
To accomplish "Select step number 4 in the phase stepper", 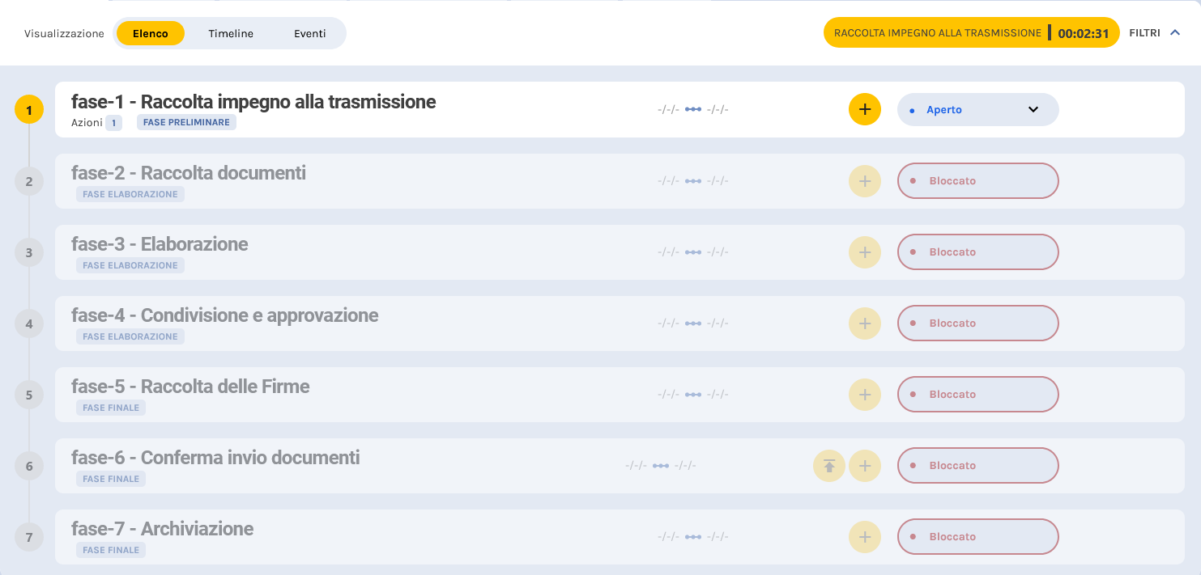I will (29, 323).
